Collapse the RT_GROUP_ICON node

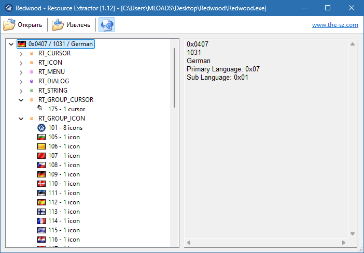(x=21, y=118)
